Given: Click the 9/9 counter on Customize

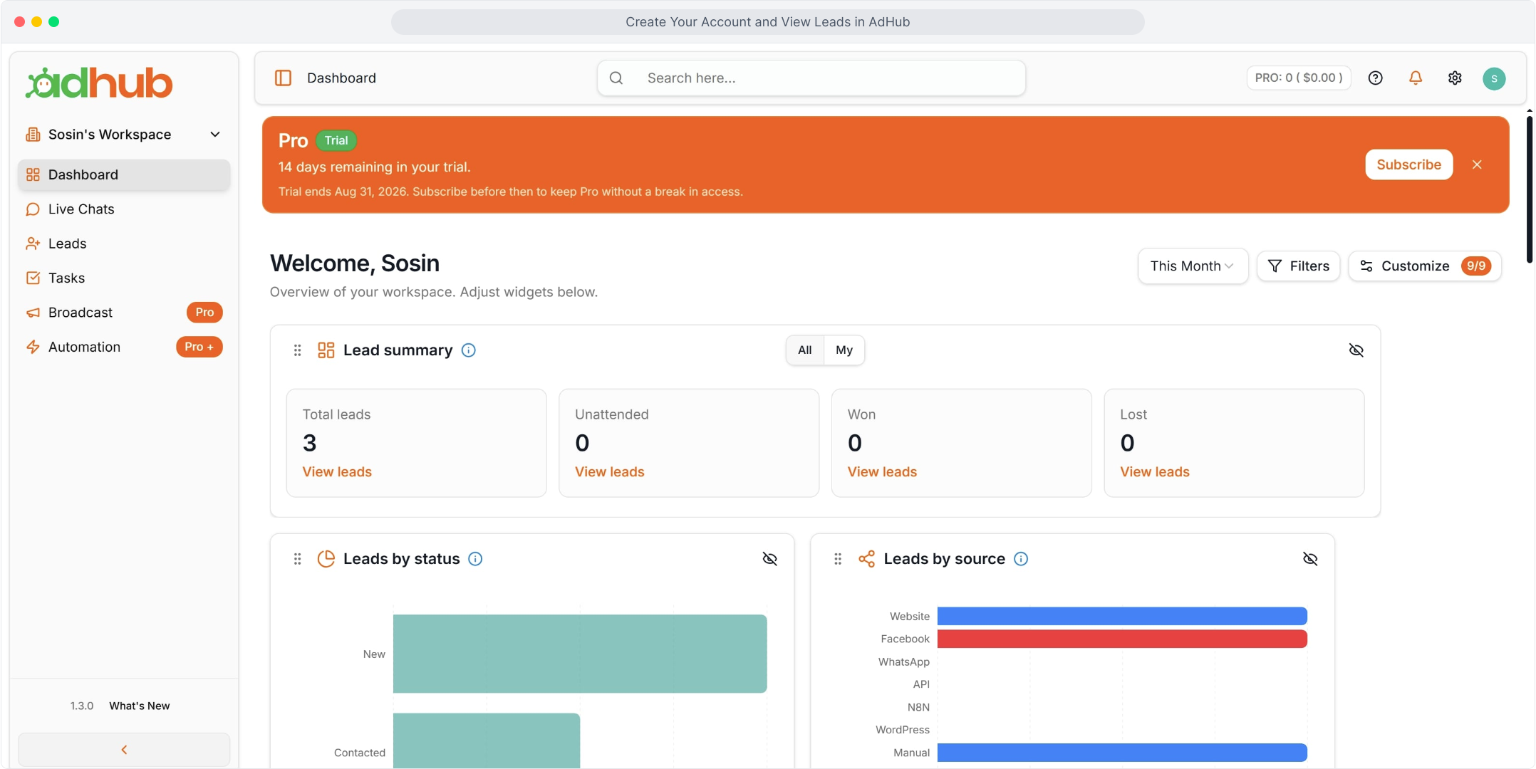Looking at the screenshot, I should tap(1476, 266).
